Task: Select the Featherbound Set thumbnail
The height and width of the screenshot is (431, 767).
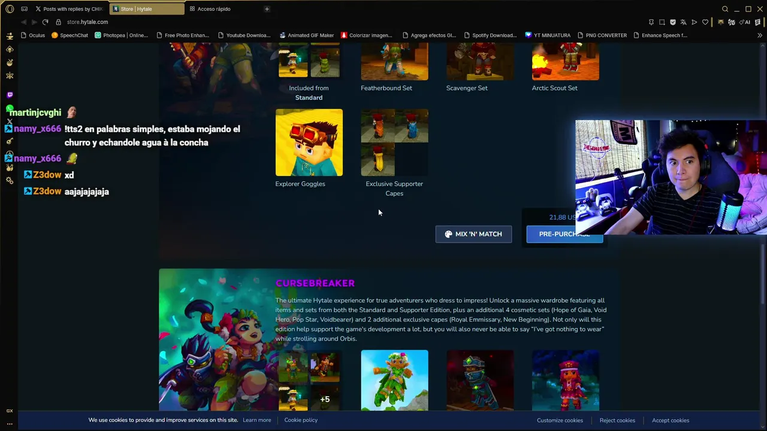Action: (394, 62)
